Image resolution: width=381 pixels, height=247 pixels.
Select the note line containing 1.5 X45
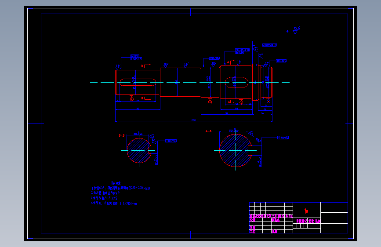point(105,198)
